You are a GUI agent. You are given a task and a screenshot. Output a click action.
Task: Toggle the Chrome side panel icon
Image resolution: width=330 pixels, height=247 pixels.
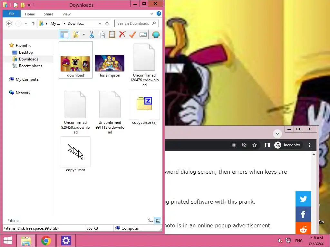pos(267,145)
